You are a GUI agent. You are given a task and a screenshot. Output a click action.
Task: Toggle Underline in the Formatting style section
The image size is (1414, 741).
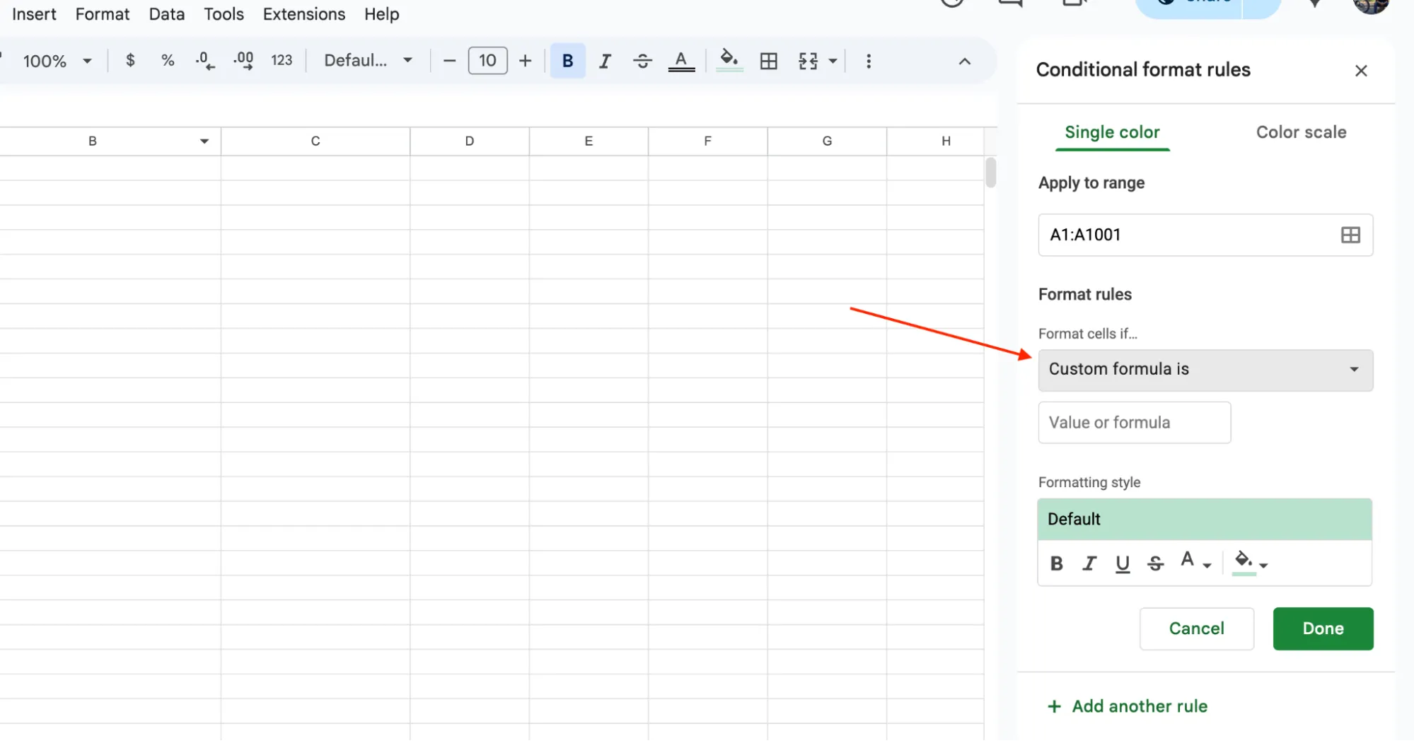pos(1122,564)
